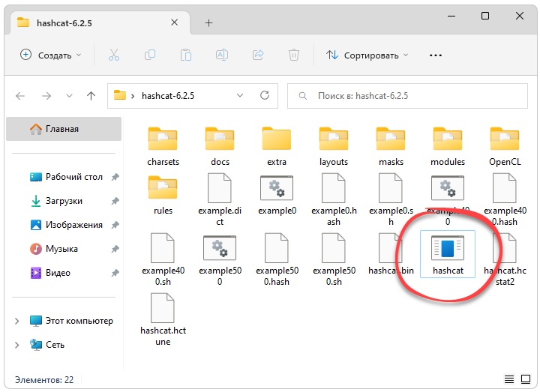Maximize the Explorer window
Viewport: 540px width, 392px height.
485,16
